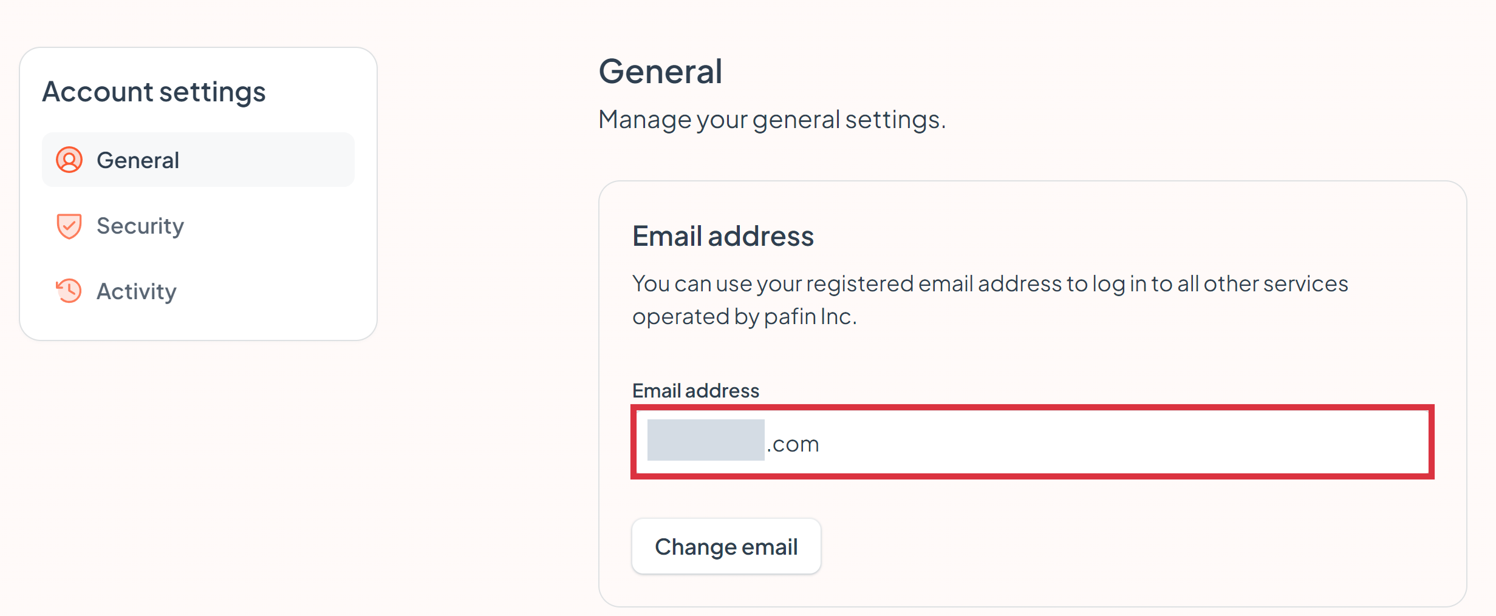The image size is (1496, 616).
Task: Click the General user profile icon
Action: point(69,160)
